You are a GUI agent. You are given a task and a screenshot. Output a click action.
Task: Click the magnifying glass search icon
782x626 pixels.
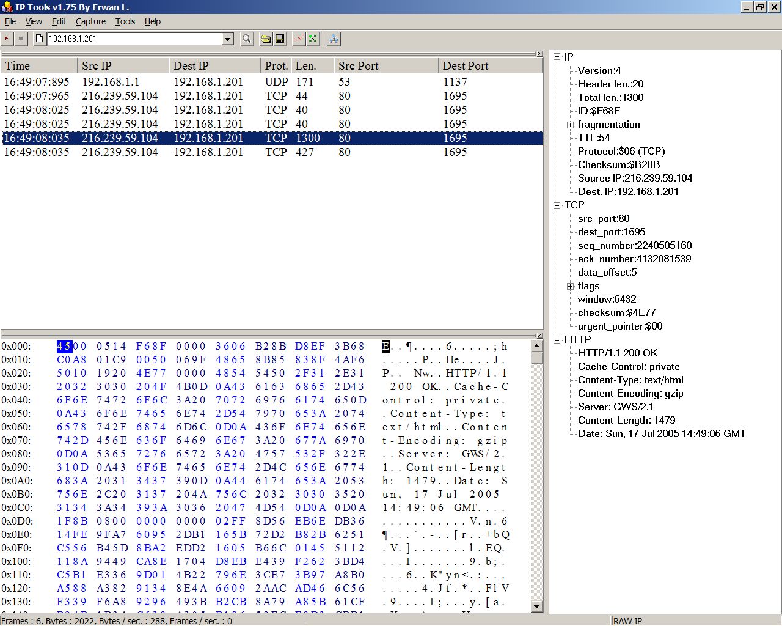pyautogui.click(x=247, y=39)
